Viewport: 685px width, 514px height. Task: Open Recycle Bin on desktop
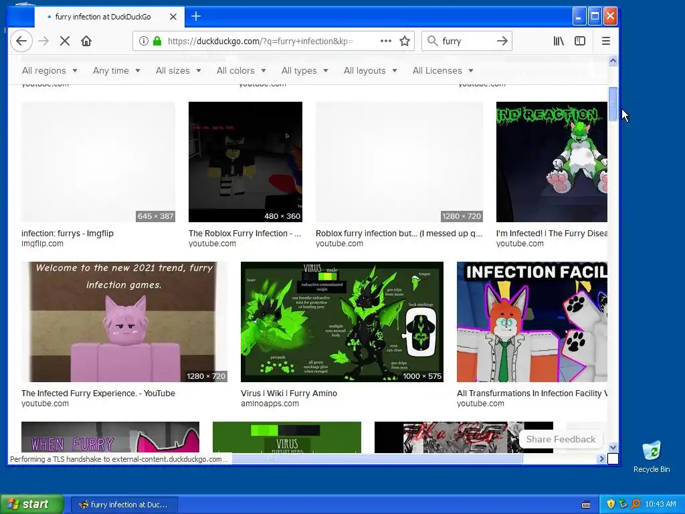pos(652,456)
